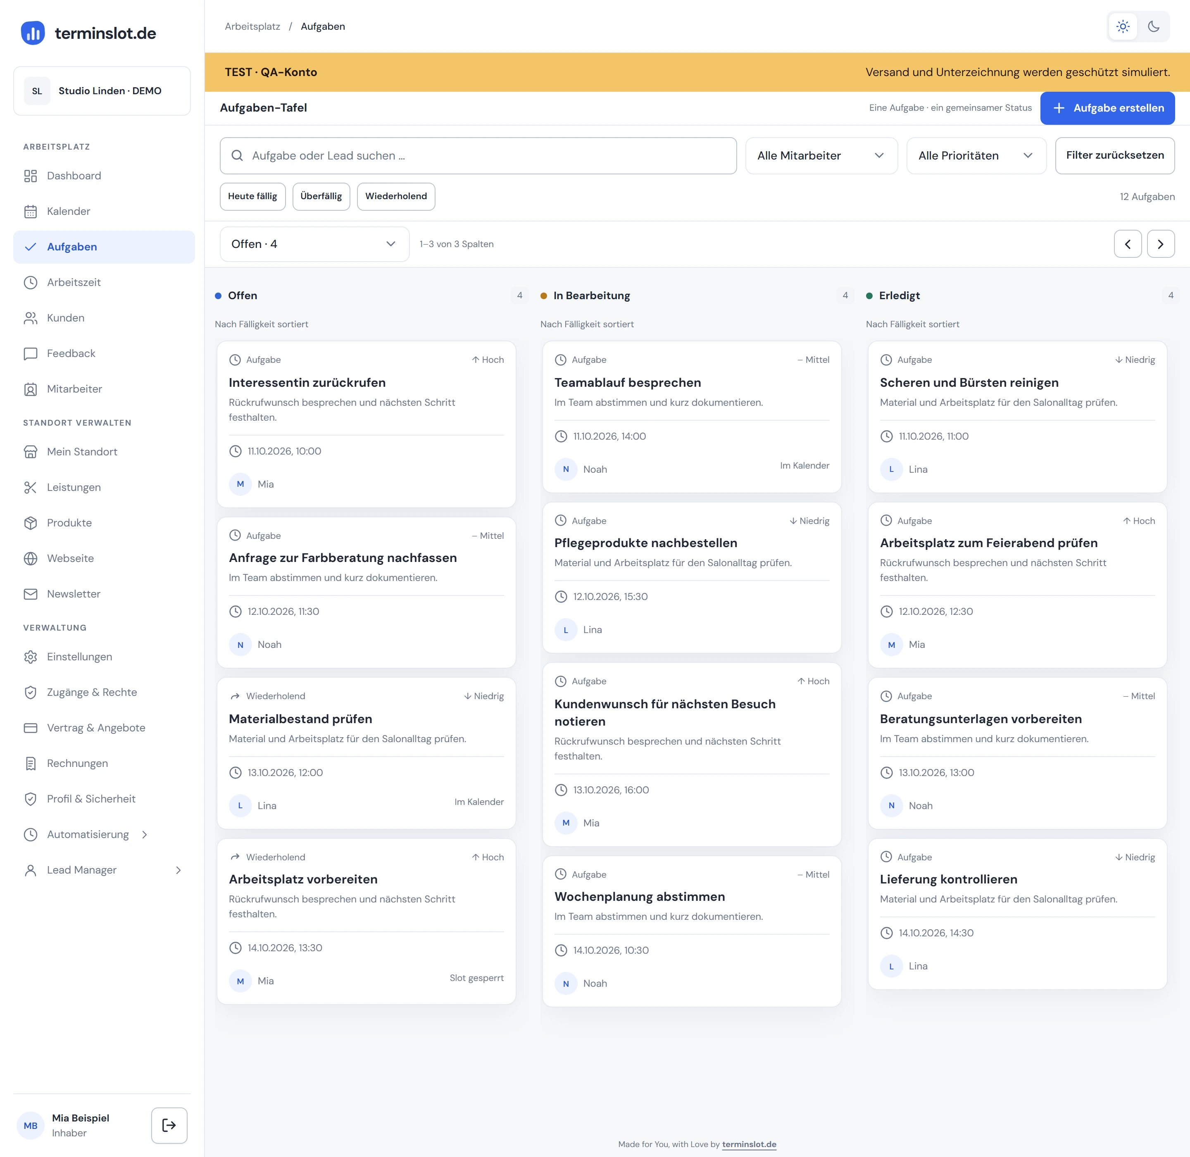Open the Interessentin zurückrufen task card
This screenshot has width=1190, height=1157.
(367, 424)
